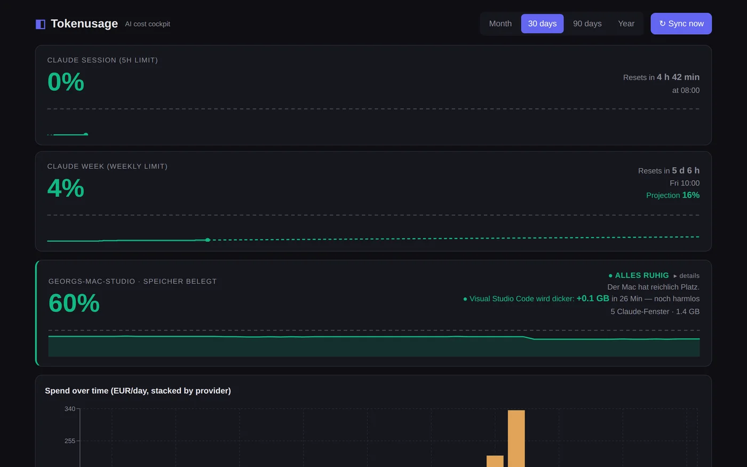Click the Claude Week 4% value

(x=66, y=188)
